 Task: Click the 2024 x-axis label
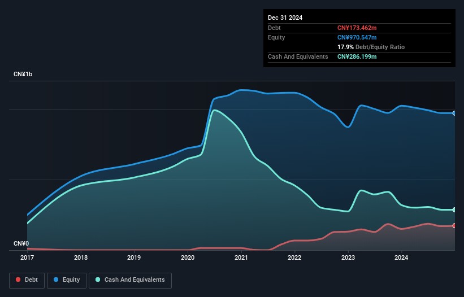coord(402,258)
